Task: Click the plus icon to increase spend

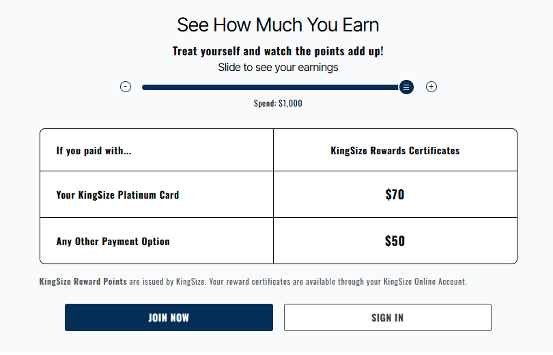Action: 431,87
